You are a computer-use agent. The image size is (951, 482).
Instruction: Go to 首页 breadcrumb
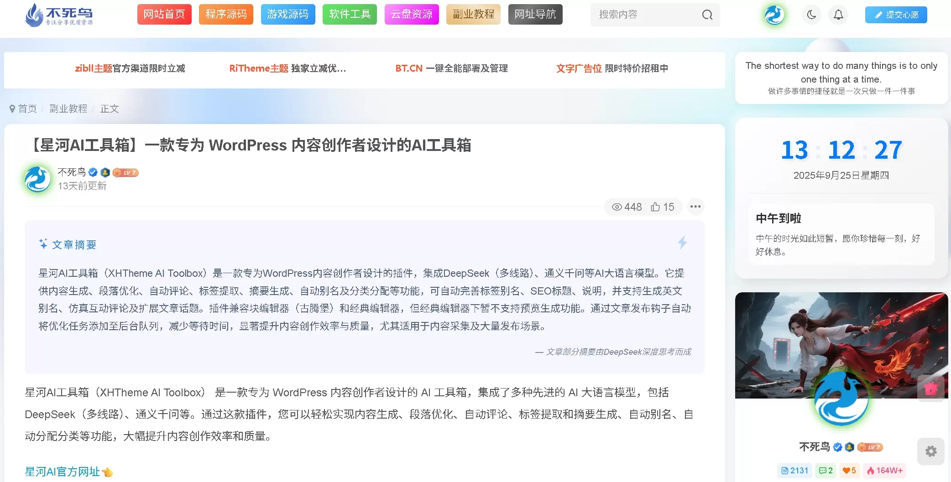pyautogui.click(x=27, y=109)
